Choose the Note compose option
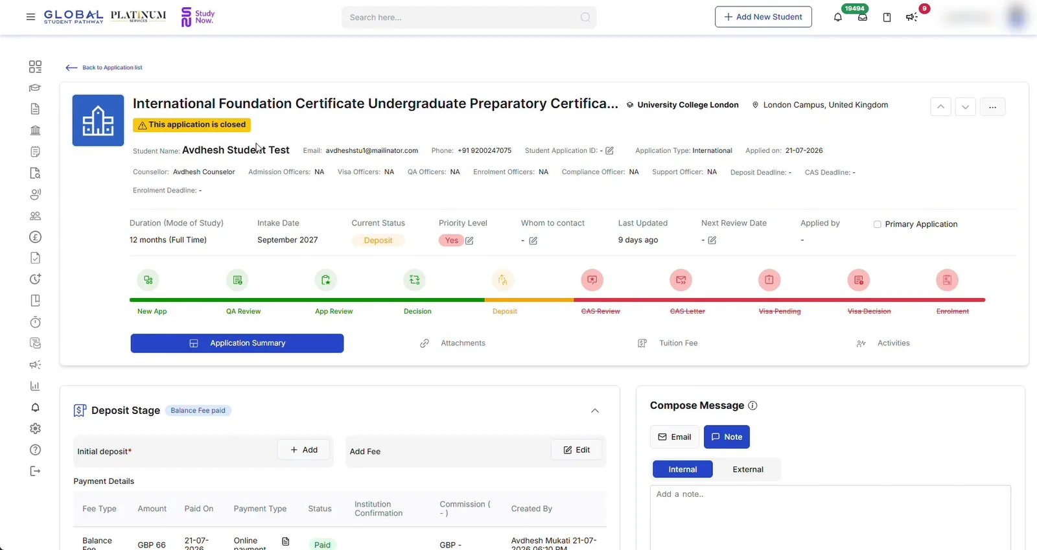Viewport: 1037px width, 550px height. pyautogui.click(x=727, y=437)
